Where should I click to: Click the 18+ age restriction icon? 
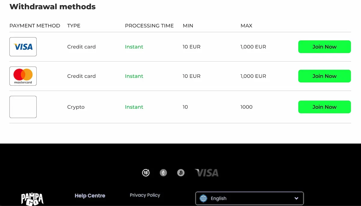[x=146, y=173]
